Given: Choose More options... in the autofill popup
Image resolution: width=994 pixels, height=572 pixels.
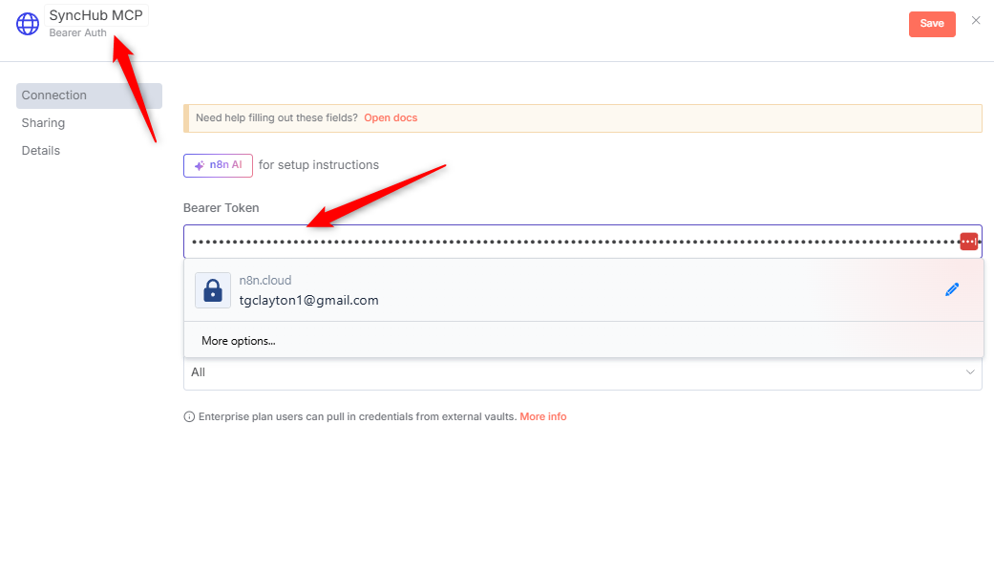Looking at the screenshot, I should [239, 341].
